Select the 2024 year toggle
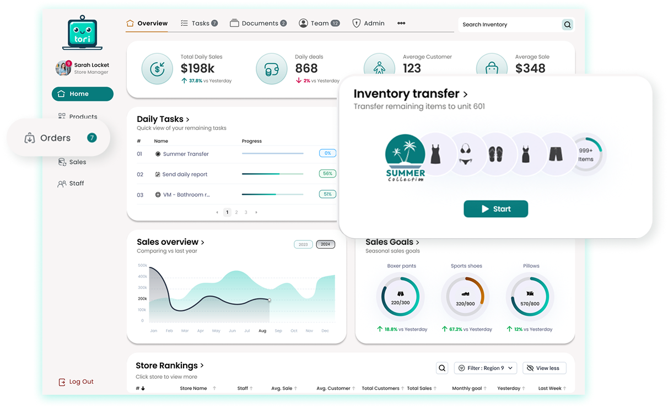This screenshot has height=408, width=668. (325, 244)
